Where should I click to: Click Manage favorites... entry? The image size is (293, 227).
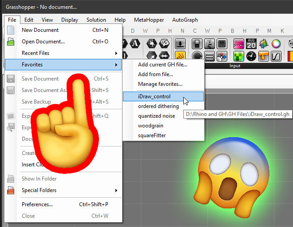[160, 84]
